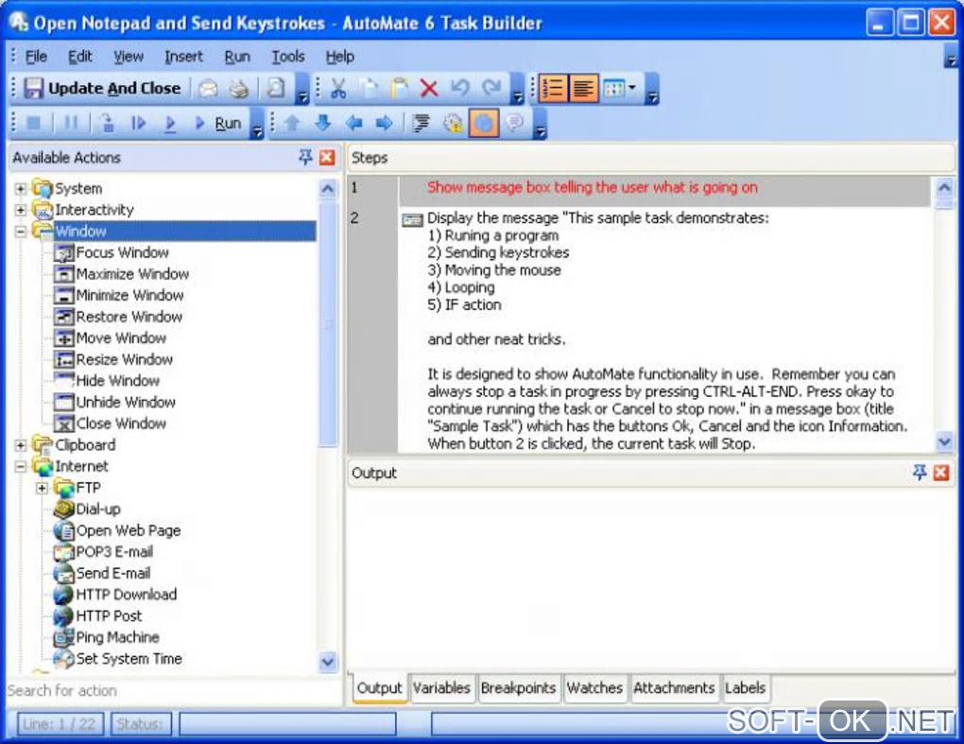Click the left arrow outdent icon
The height and width of the screenshot is (744, 964).
pyautogui.click(x=353, y=124)
